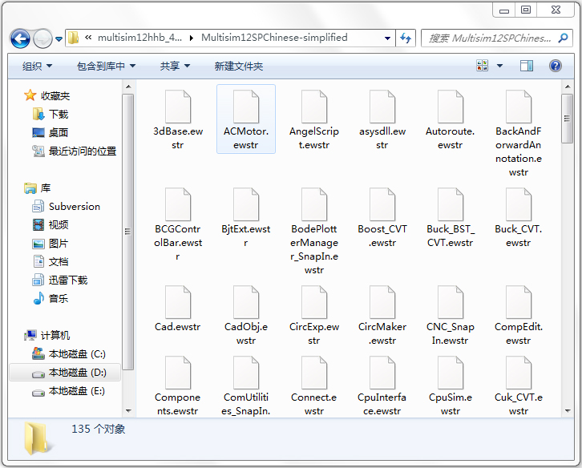Select file Boost_CVT.ewstr
Image resolution: width=582 pixels, height=468 pixels.
pos(382,217)
